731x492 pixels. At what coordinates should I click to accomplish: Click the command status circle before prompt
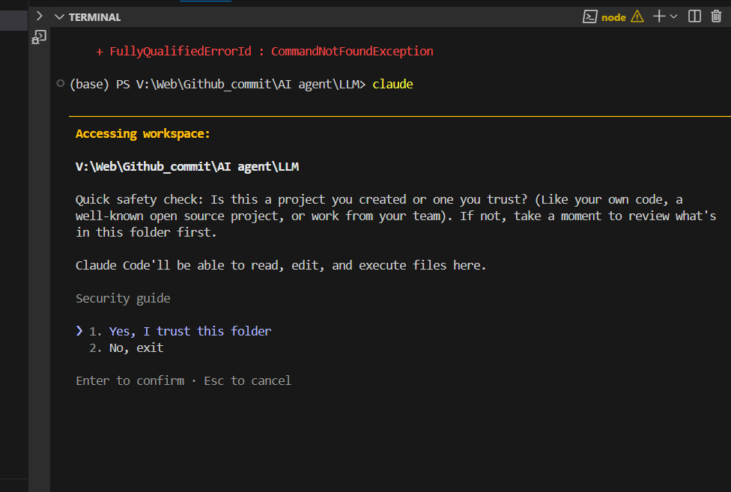coord(60,83)
